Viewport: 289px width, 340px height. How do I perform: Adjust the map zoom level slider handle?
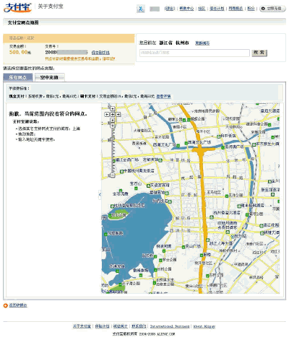113,139
